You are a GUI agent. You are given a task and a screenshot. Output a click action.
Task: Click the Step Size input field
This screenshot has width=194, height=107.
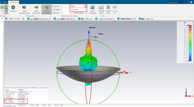65,6
